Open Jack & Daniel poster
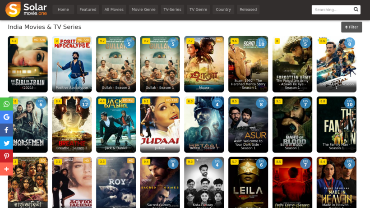The height and width of the screenshot is (208, 370). (116, 125)
